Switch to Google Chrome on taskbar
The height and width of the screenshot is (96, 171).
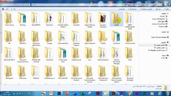(x=129, y=93)
